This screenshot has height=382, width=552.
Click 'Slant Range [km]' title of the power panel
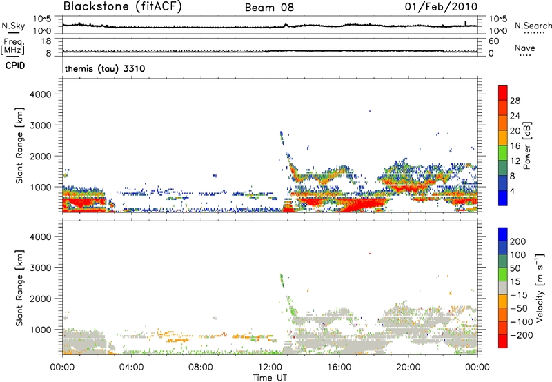(x=19, y=145)
